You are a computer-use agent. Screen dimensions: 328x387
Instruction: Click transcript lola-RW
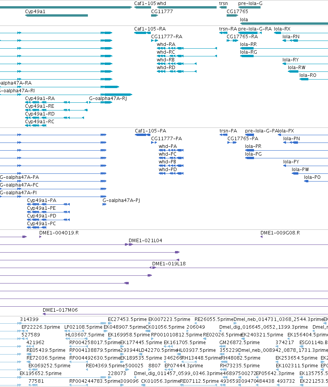[x=308, y=71]
